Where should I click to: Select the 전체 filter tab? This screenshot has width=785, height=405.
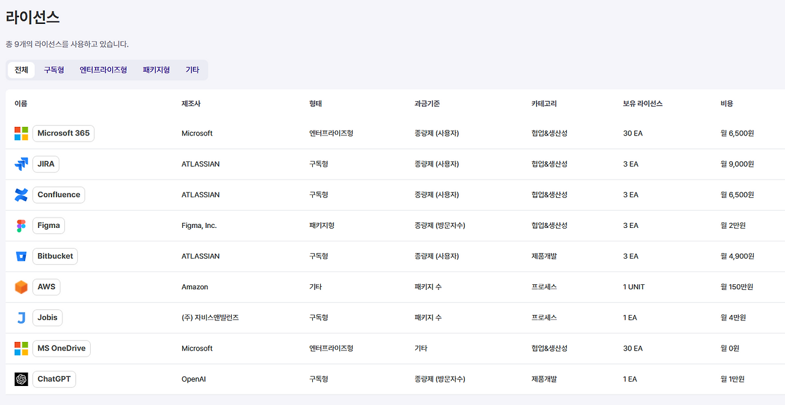point(21,70)
